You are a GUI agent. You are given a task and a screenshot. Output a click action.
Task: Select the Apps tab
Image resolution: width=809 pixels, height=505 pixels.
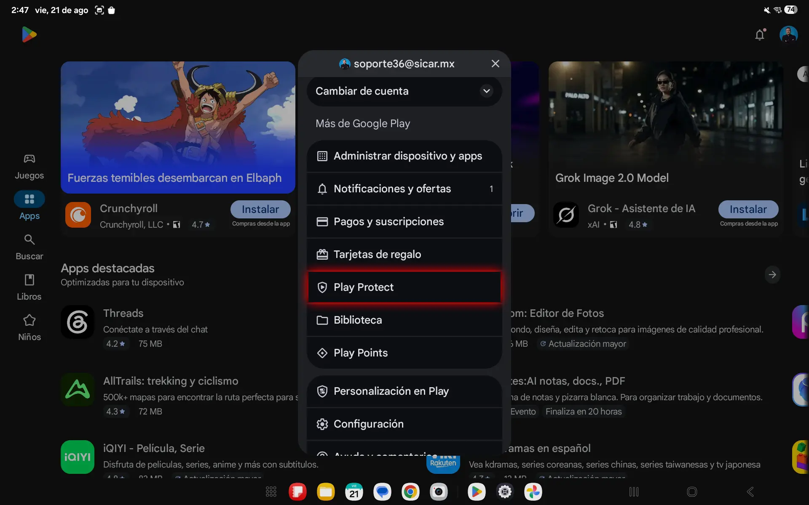[29, 206]
